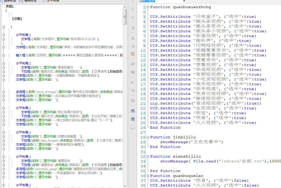Click the left panel scrollbar up arrow

point(125,7)
